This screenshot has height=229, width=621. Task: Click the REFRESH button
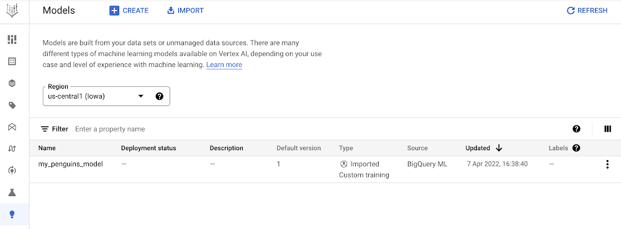click(x=587, y=11)
